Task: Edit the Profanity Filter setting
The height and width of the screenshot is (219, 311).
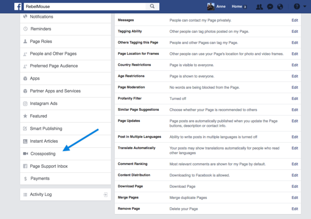Action: click(295, 99)
